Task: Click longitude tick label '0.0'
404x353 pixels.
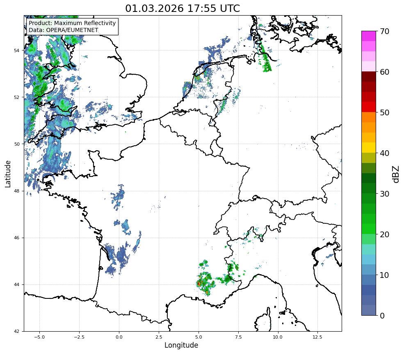Action: coord(119,337)
